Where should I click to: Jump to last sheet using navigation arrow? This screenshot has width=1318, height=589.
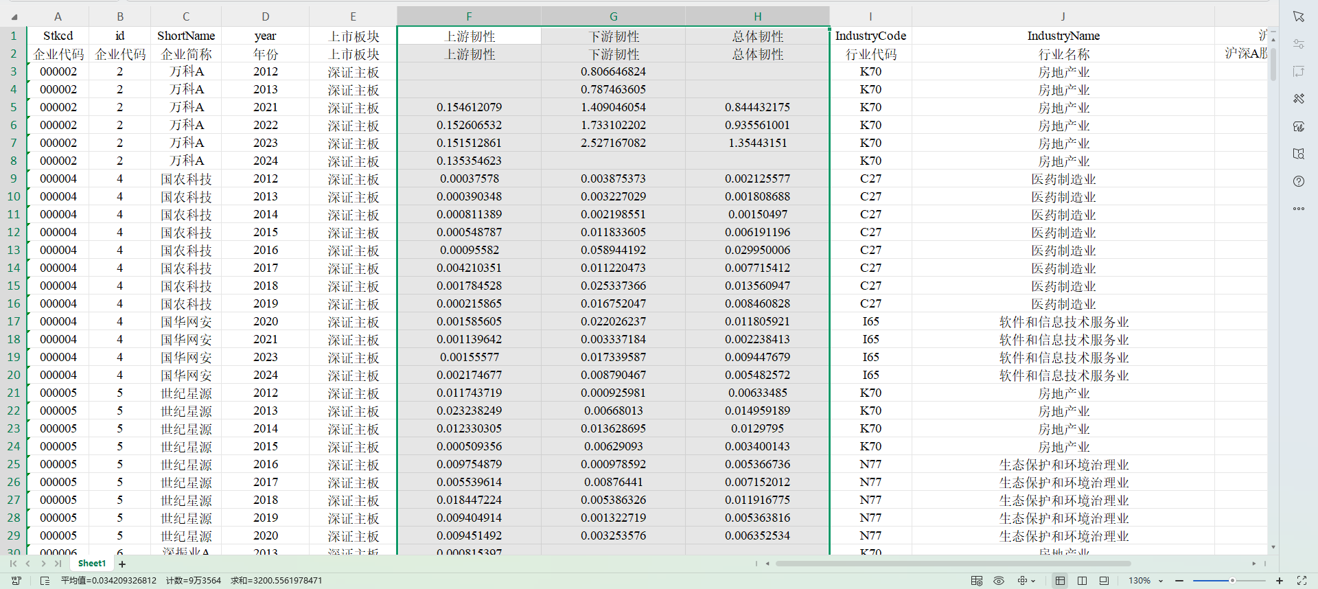click(58, 564)
